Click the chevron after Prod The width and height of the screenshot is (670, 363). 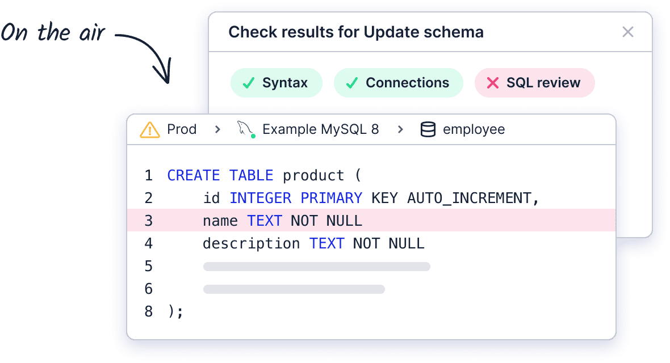point(217,129)
